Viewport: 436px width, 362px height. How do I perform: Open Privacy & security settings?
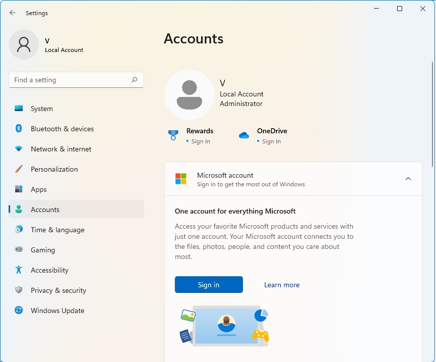(x=76, y=290)
